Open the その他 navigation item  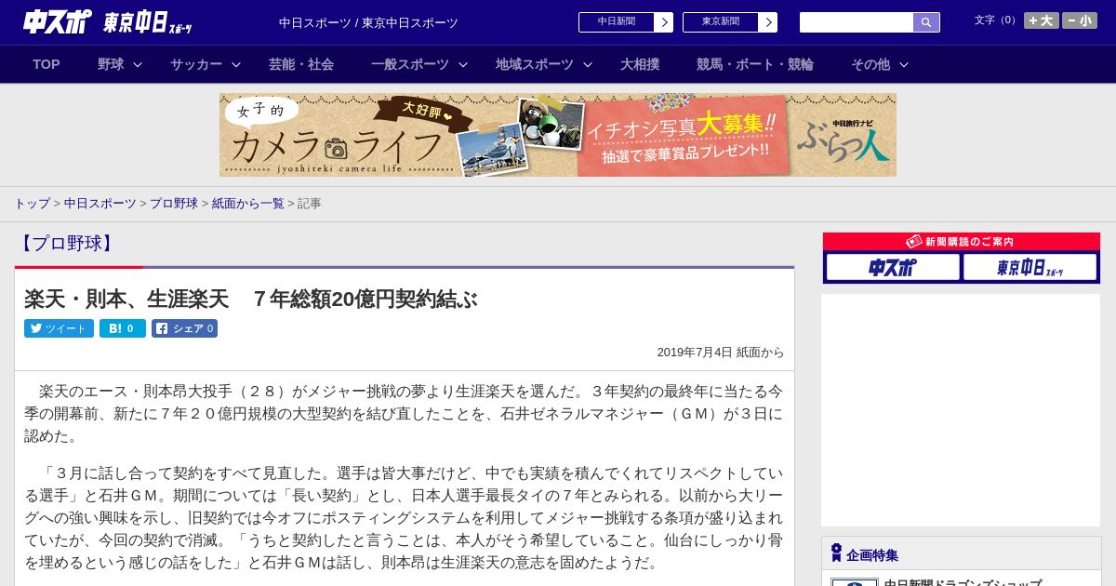click(x=870, y=64)
